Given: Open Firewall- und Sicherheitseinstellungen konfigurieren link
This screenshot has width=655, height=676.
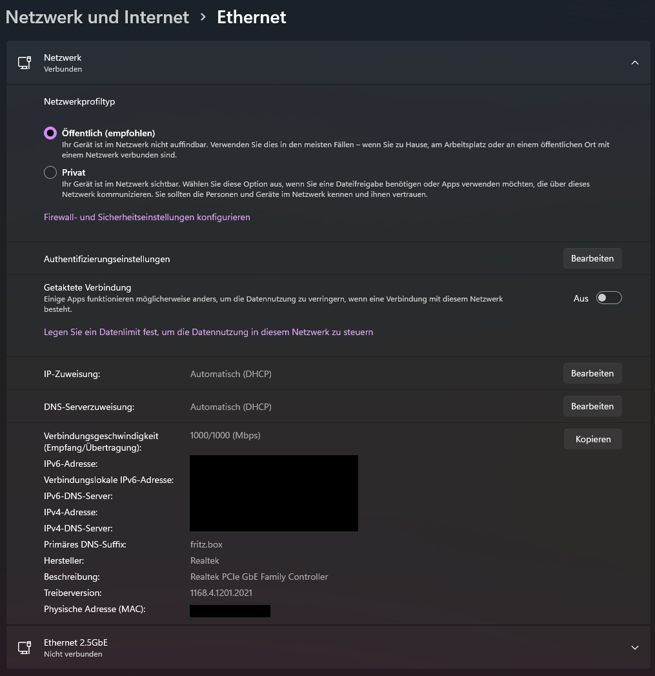Looking at the screenshot, I should coord(146,217).
